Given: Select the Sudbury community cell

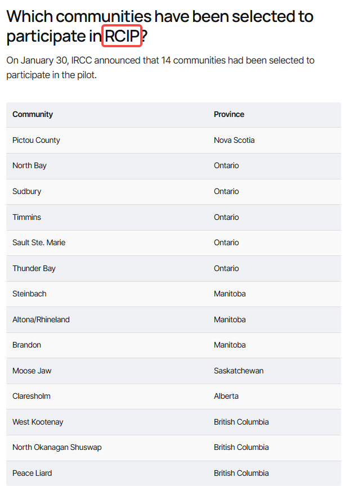Looking at the screenshot, I should point(27,191).
